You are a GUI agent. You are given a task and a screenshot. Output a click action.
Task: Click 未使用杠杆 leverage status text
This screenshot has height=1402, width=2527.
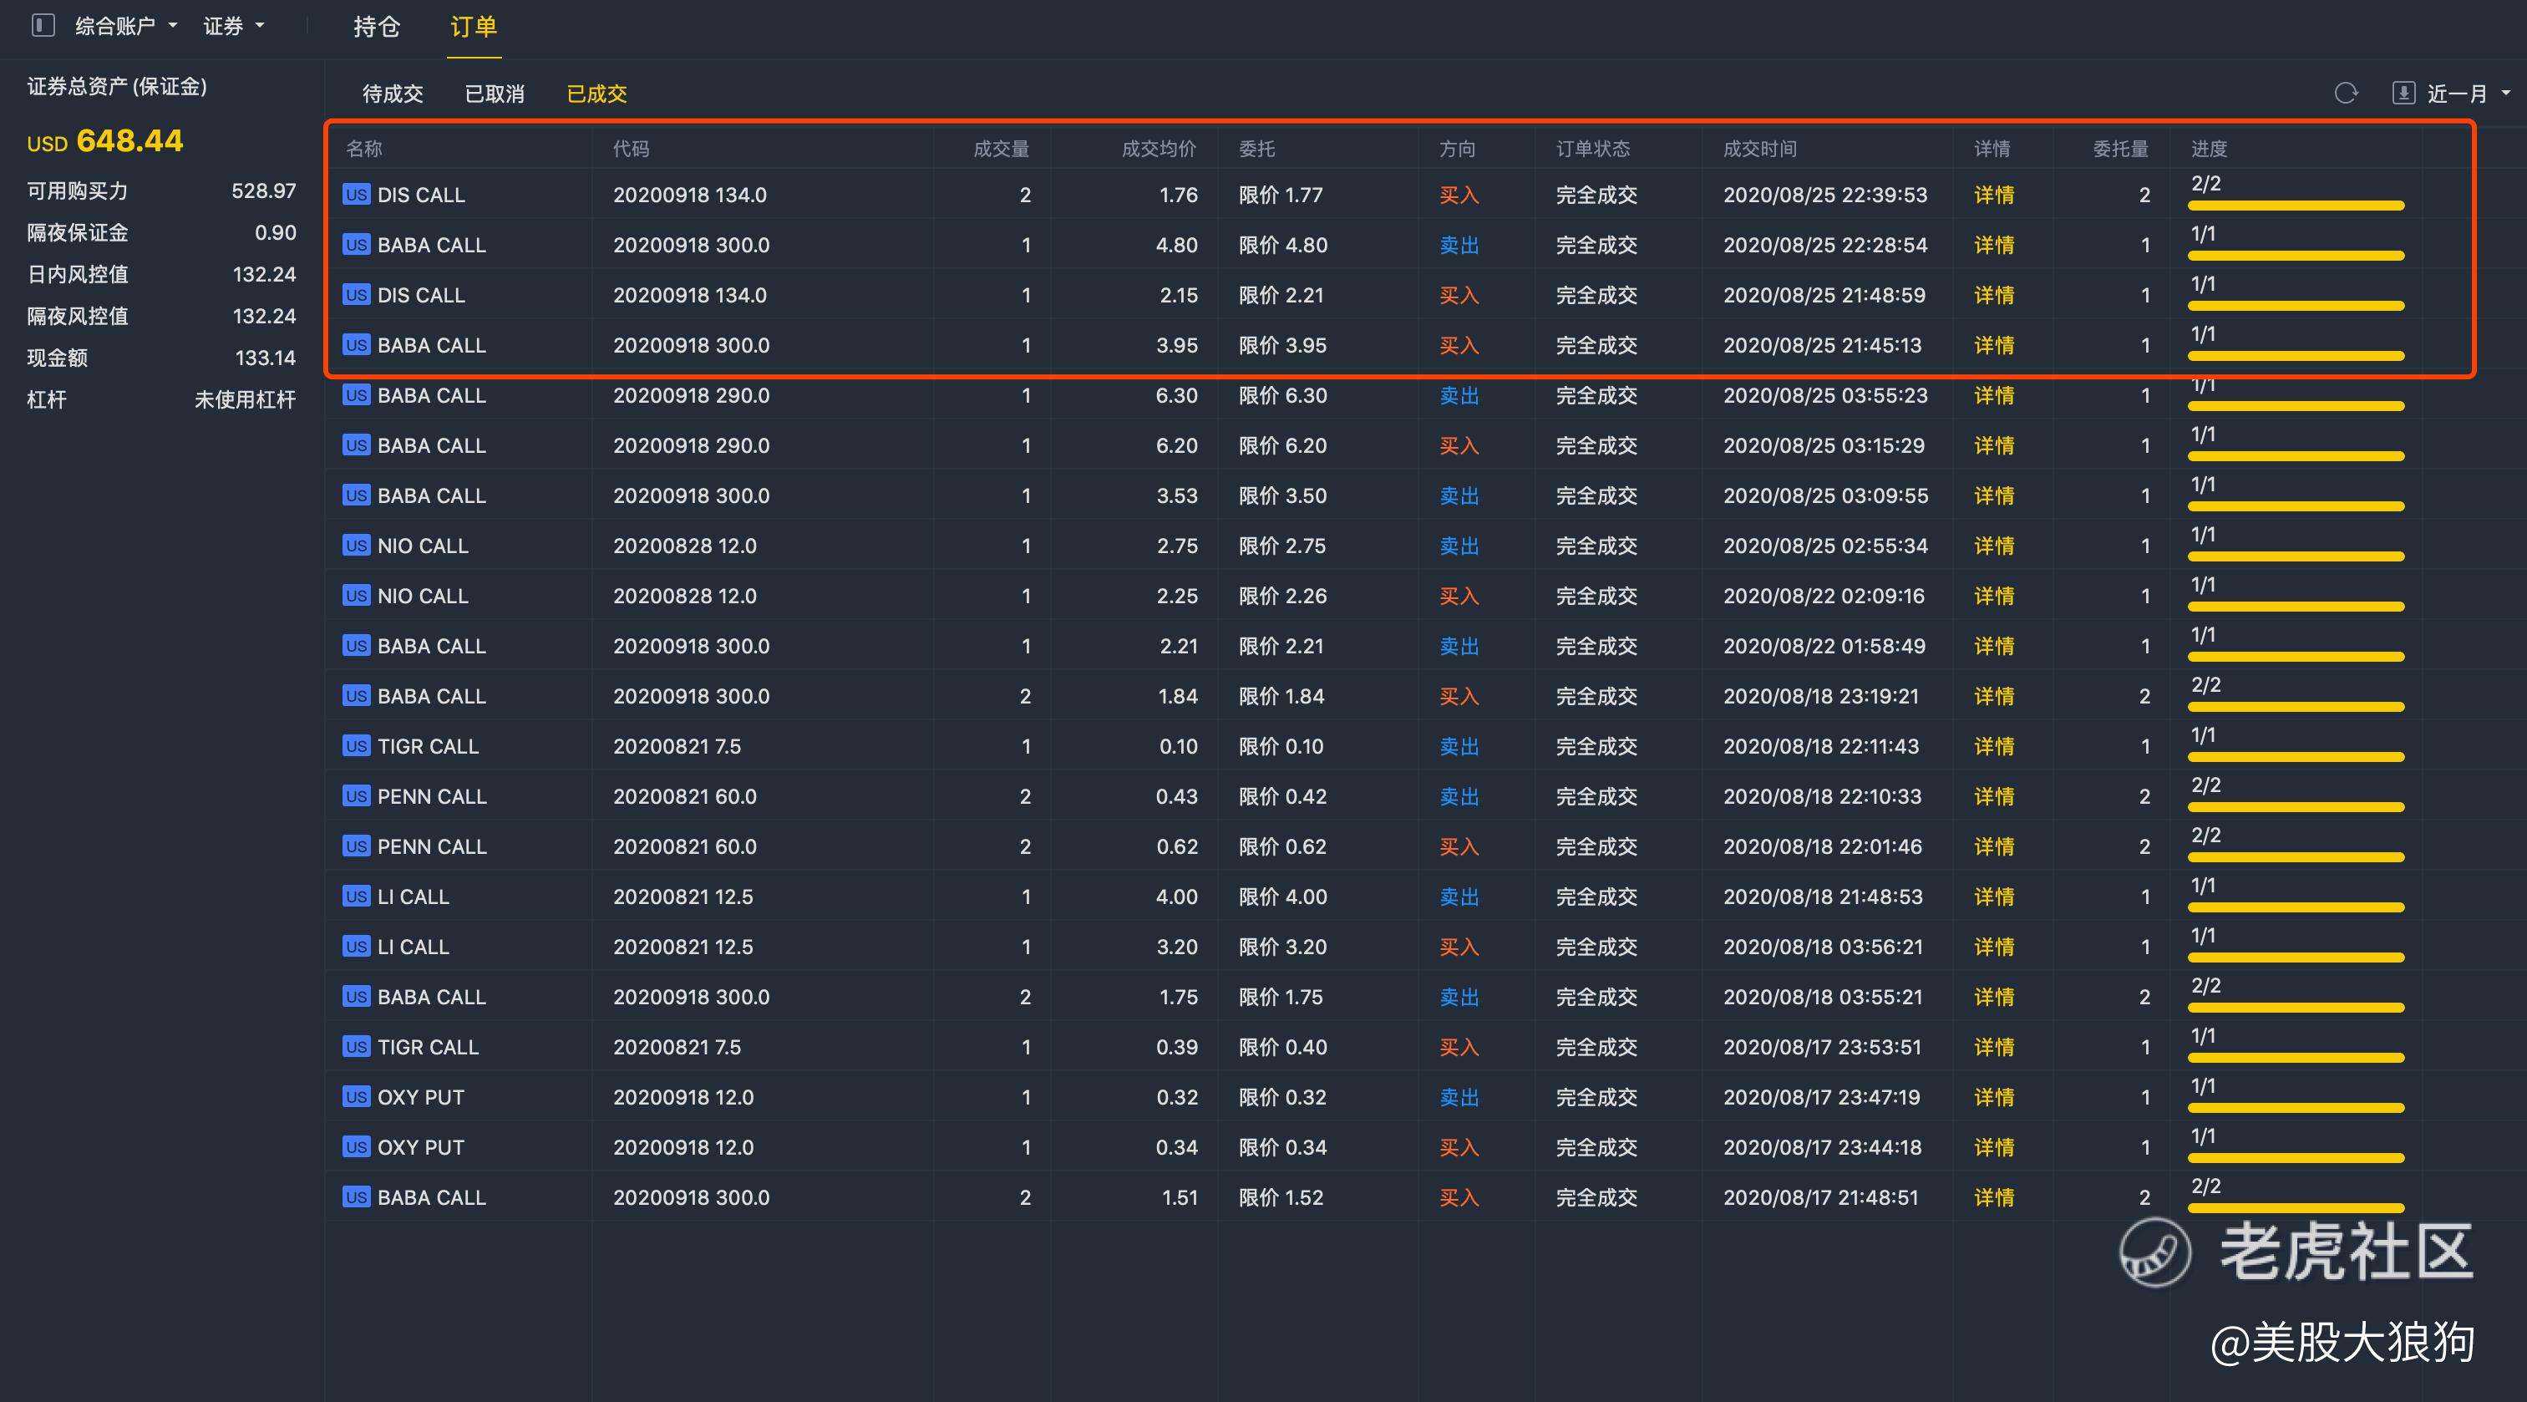point(246,399)
